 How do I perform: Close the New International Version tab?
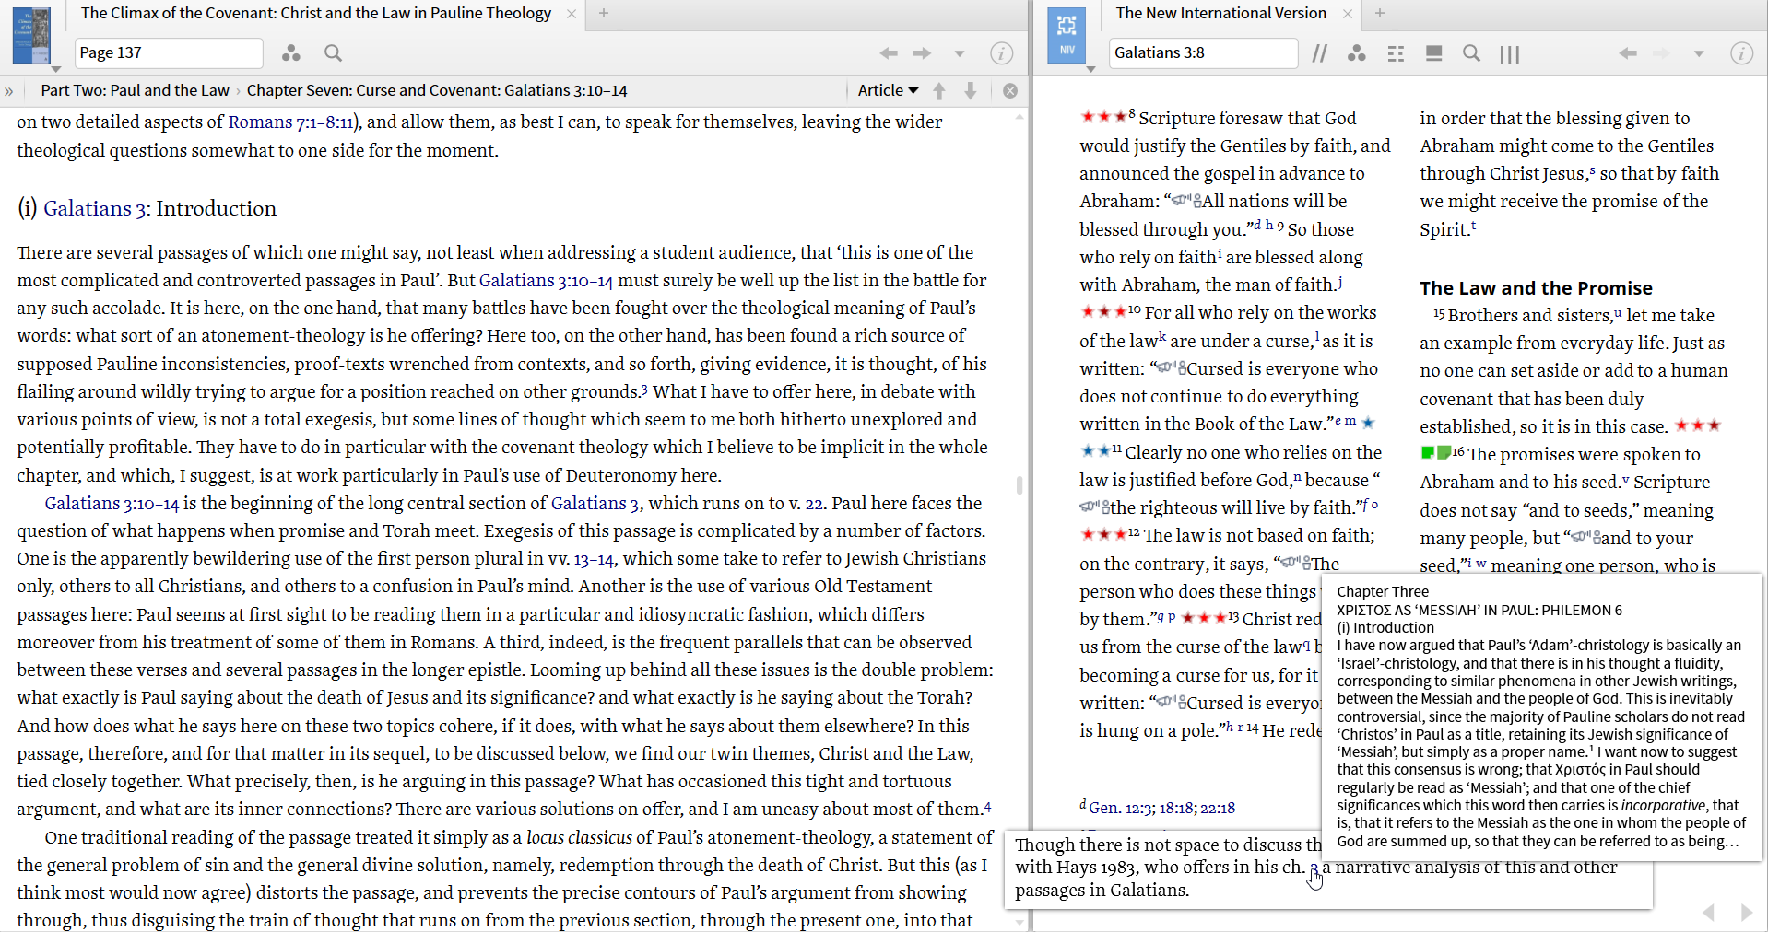(x=1348, y=14)
